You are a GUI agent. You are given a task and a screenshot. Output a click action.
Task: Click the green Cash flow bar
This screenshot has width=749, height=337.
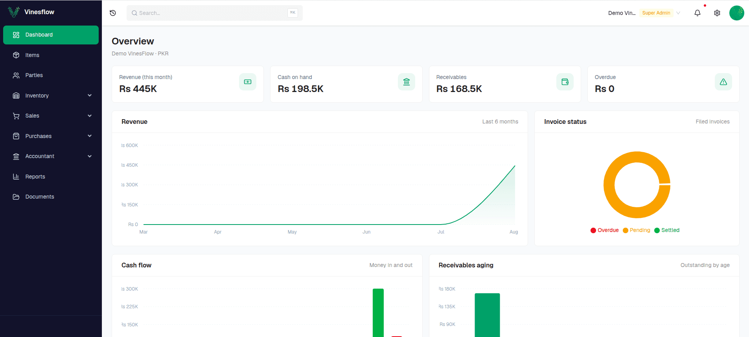[378, 313]
